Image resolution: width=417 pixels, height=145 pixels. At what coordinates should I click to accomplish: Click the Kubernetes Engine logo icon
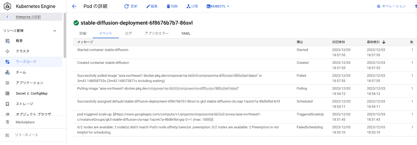(7, 6)
